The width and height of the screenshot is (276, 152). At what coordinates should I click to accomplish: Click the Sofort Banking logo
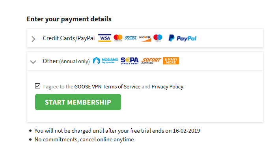click(151, 61)
